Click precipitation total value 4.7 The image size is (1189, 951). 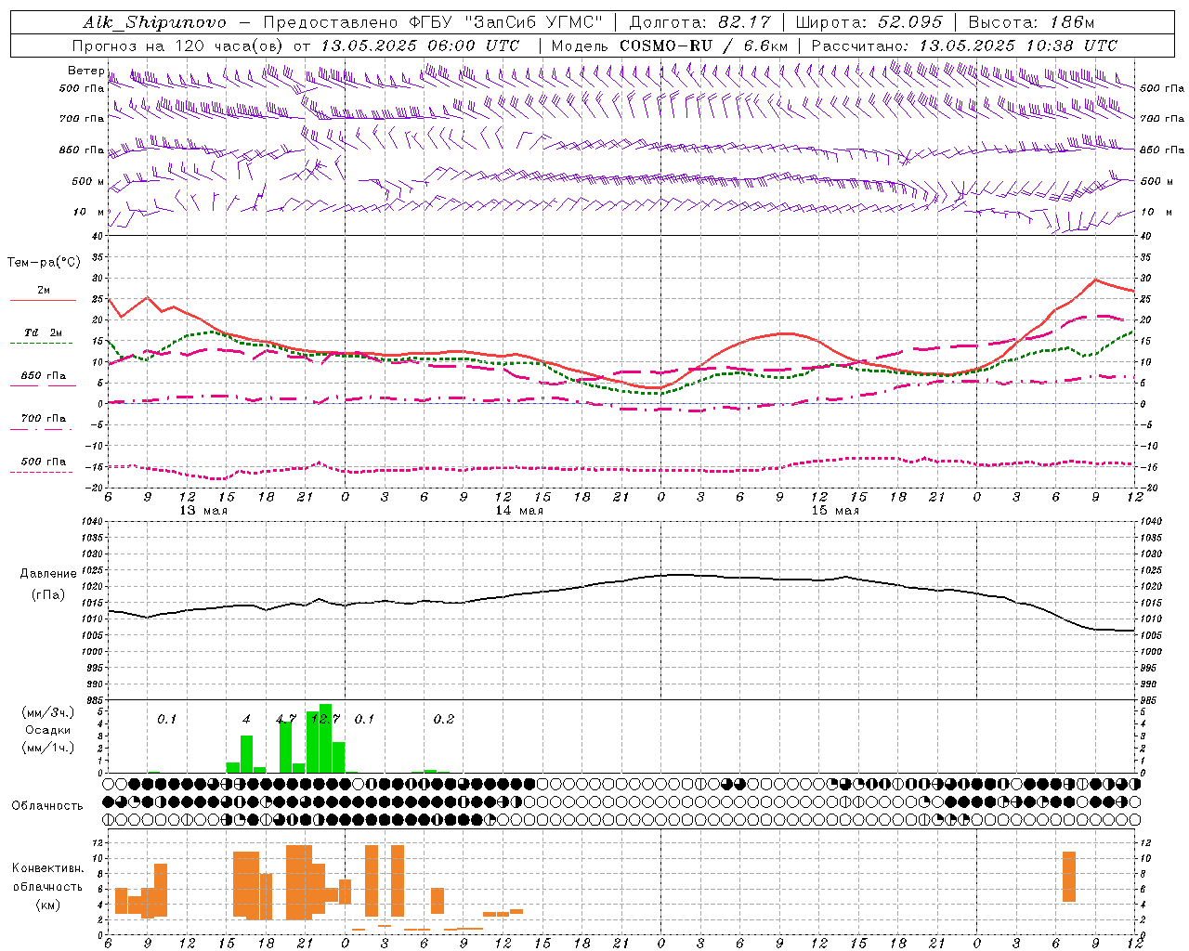tap(286, 719)
